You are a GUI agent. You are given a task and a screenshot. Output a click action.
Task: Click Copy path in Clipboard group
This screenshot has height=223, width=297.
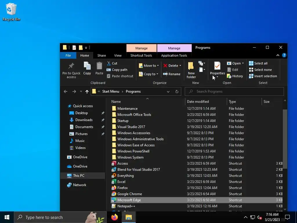(x=117, y=70)
